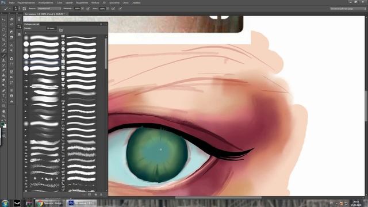Screen dimensions: 368x207
Task: Click the foreground color swatch
Action: [2, 124]
